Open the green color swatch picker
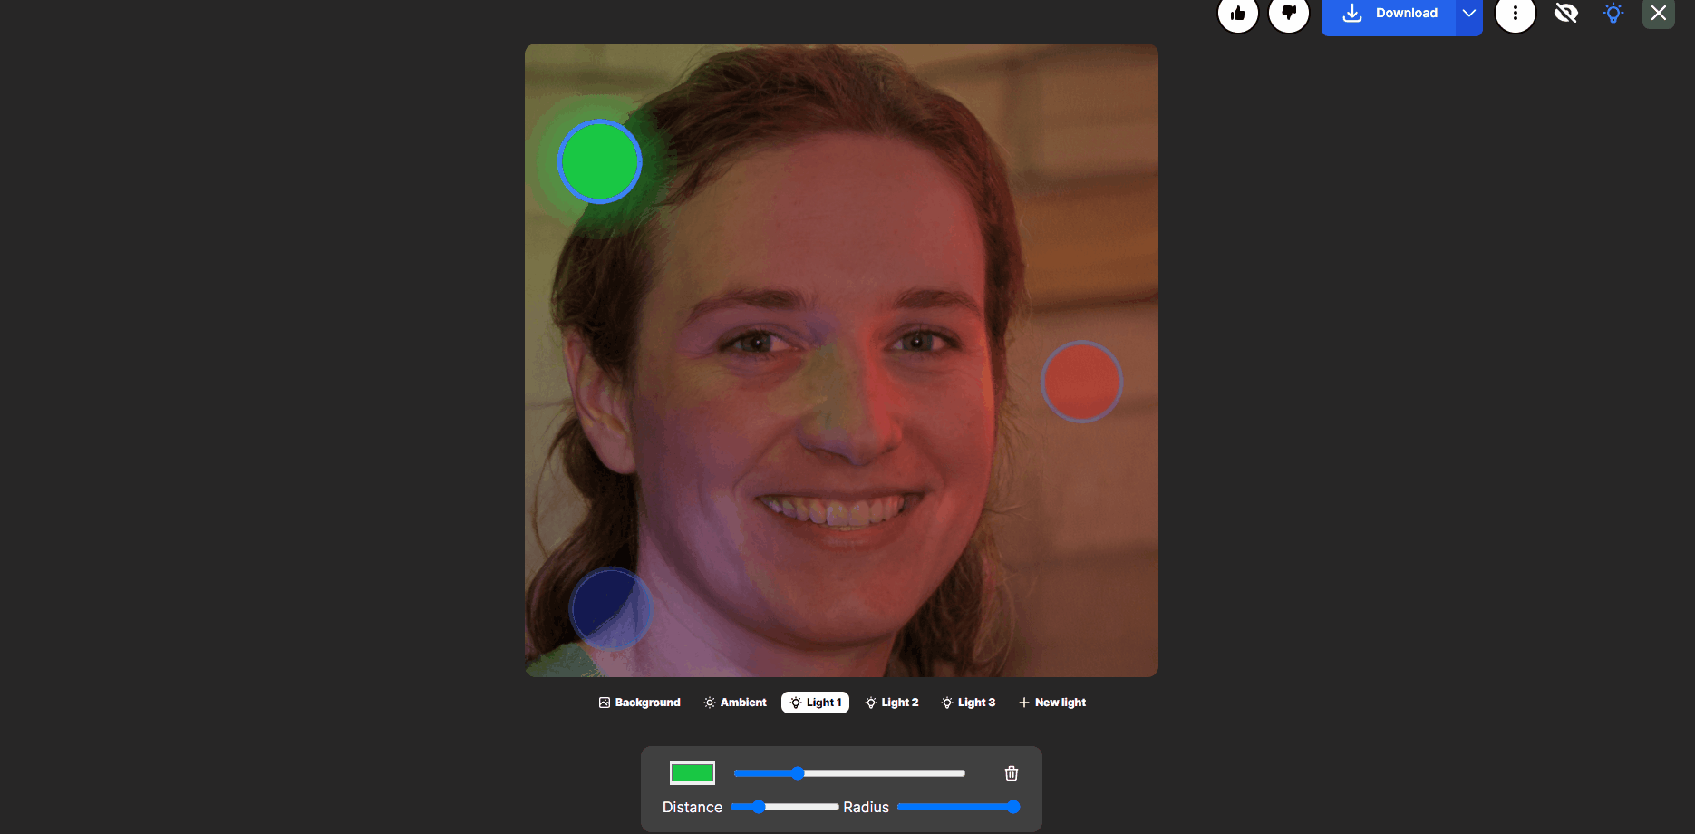The width and height of the screenshot is (1695, 834). [693, 773]
